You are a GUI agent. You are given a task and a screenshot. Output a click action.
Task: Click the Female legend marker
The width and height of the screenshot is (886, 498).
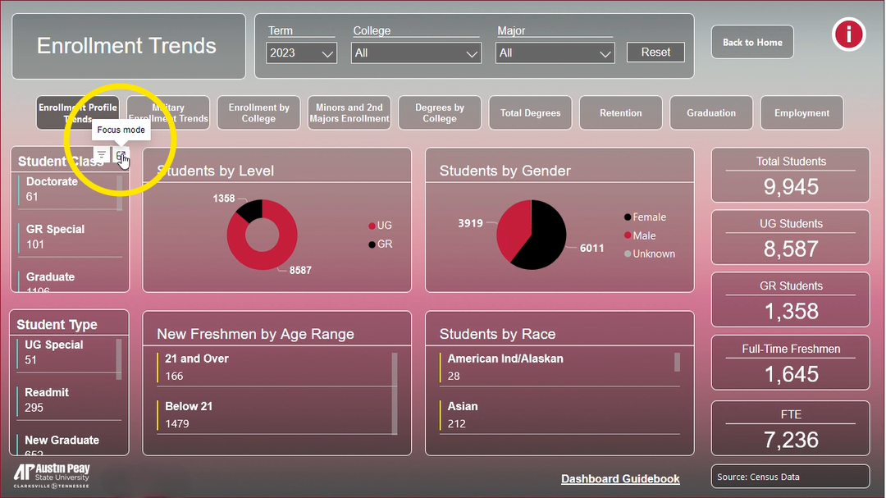point(628,217)
